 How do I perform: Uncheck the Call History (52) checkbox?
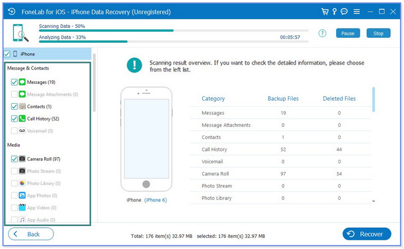pos(14,119)
